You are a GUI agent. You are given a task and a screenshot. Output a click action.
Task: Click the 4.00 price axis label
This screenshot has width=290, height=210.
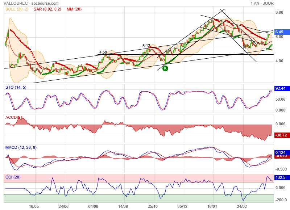click(279, 61)
